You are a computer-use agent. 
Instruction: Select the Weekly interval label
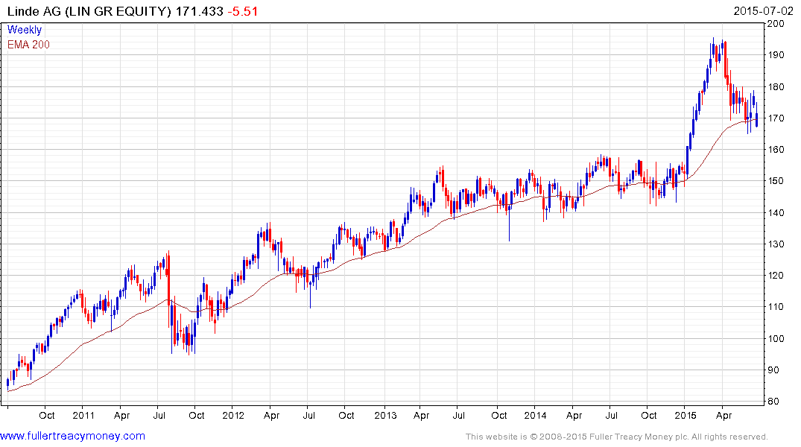tap(25, 30)
